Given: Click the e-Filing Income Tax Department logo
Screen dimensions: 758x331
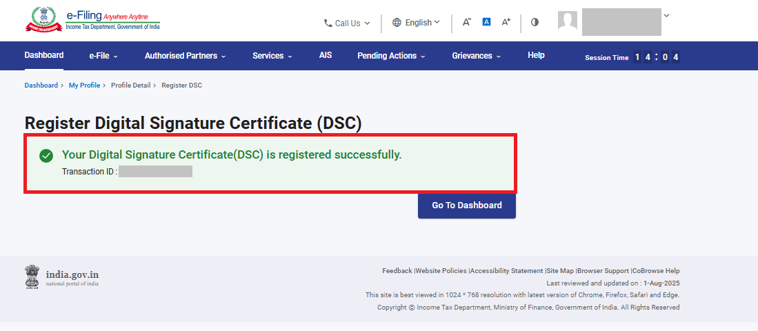Looking at the screenshot, I should tap(92, 20).
